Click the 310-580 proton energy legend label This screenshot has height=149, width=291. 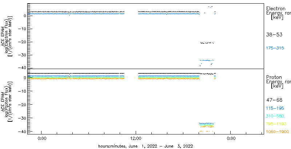[275, 116]
